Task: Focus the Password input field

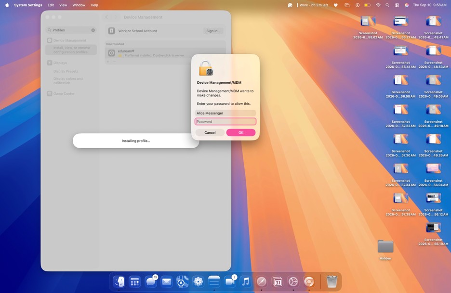Action: click(x=225, y=122)
